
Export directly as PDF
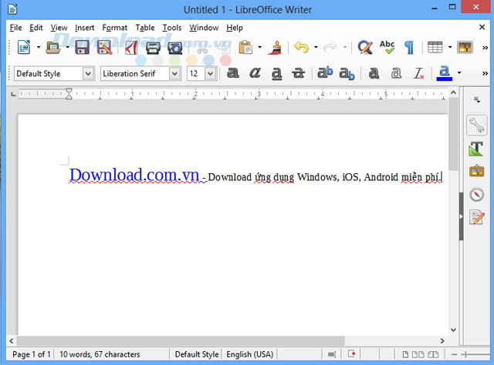pos(130,48)
